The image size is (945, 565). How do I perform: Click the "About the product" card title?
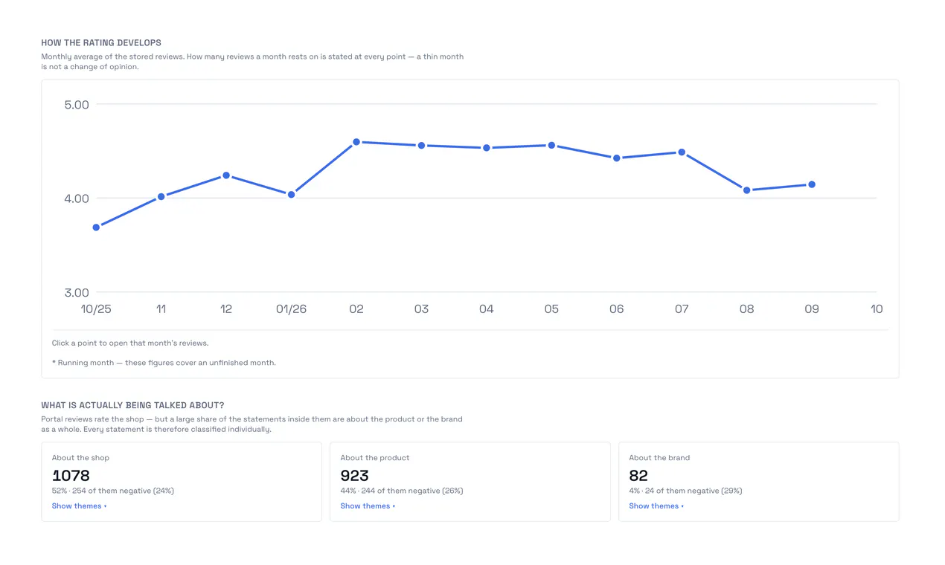point(375,458)
